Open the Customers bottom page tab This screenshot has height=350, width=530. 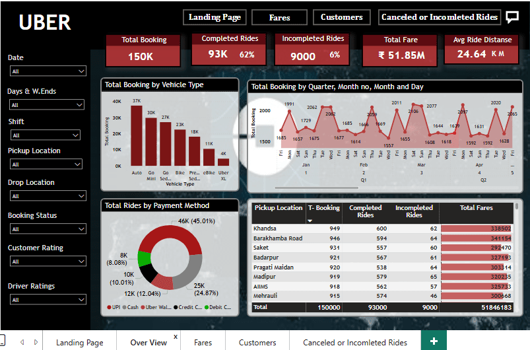point(257,343)
